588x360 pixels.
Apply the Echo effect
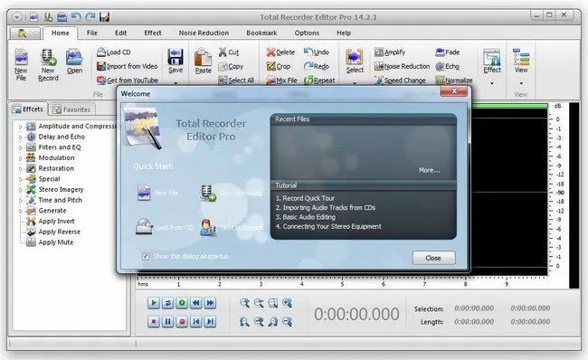[x=448, y=66]
